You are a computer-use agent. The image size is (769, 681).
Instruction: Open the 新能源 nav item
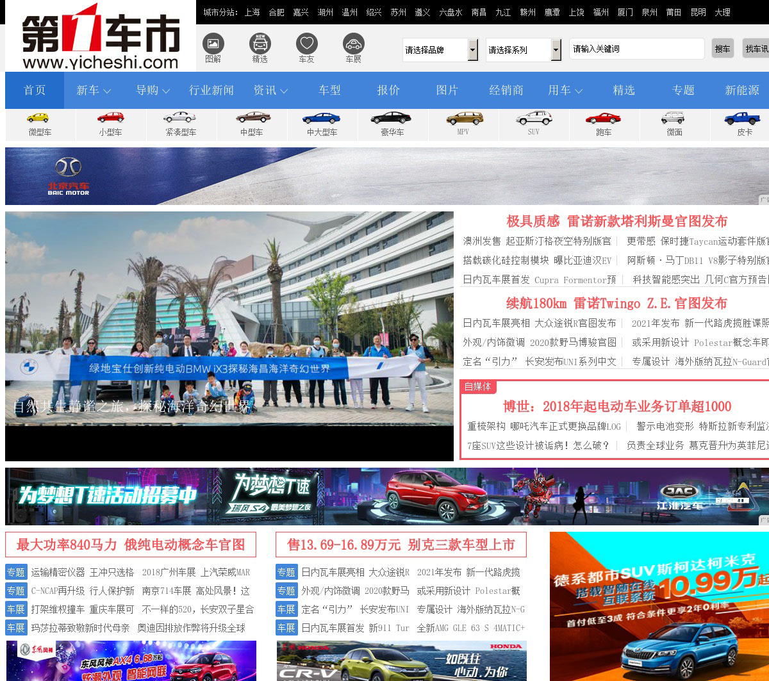coord(742,90)
